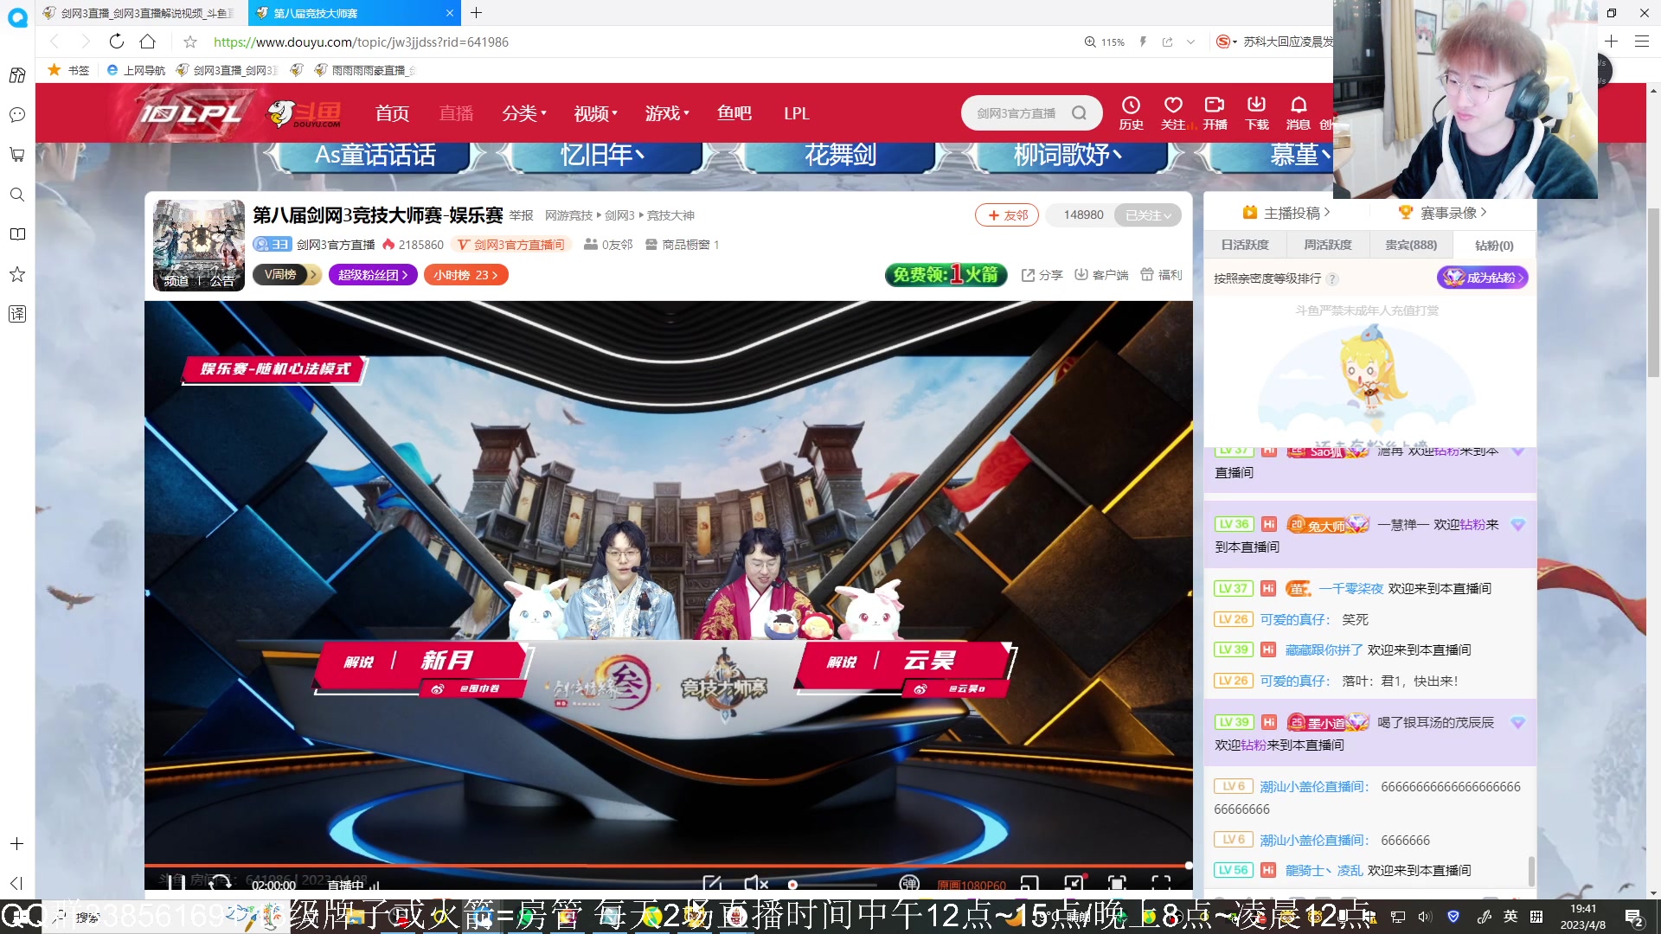Expand the 分类 category dropdown

[x=524, y=113]
